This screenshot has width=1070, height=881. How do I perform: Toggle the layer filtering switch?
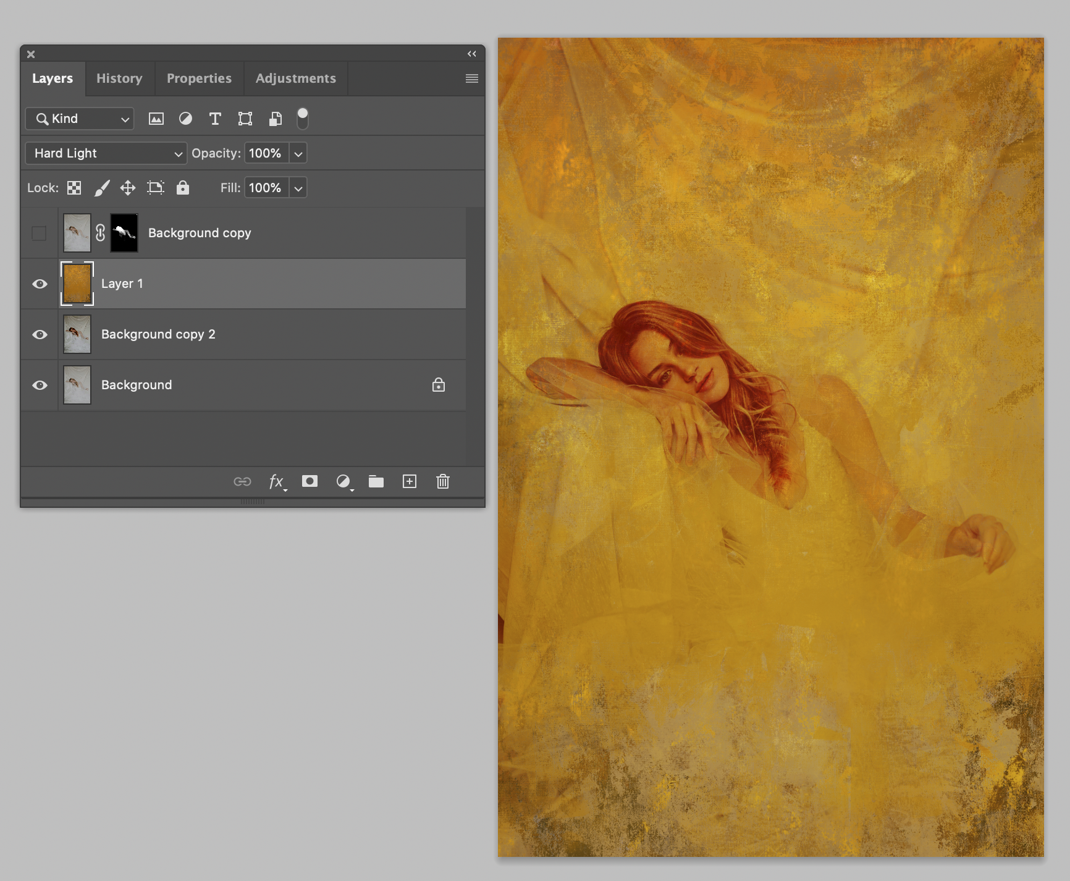click(303, 118)
